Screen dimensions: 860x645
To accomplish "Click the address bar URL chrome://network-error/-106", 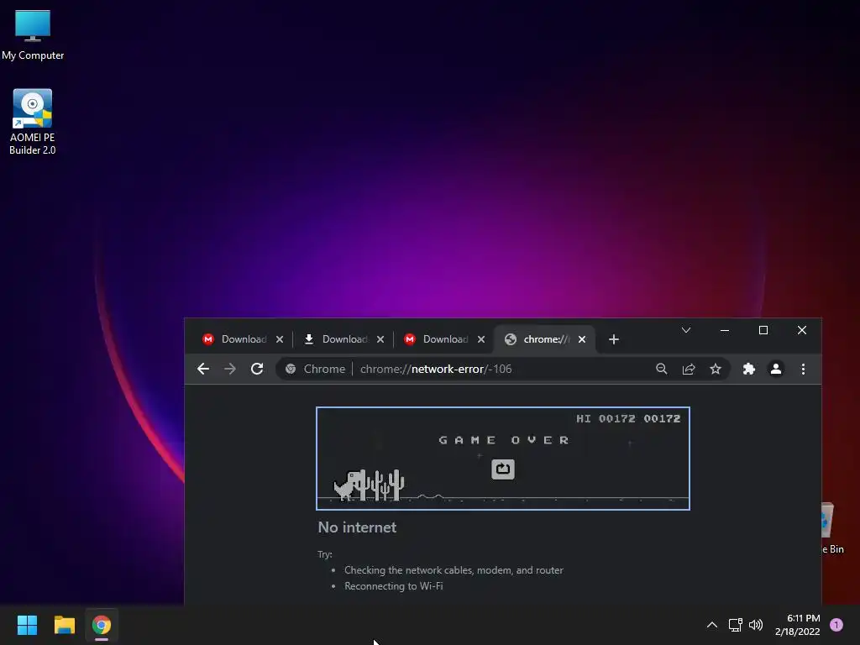I will coord(436,369).
